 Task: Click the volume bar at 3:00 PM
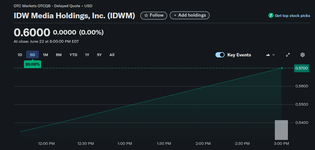point(281,130)
